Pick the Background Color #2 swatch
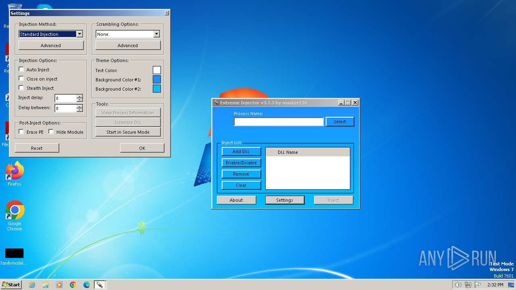516x290 pixels. [157, 89]
